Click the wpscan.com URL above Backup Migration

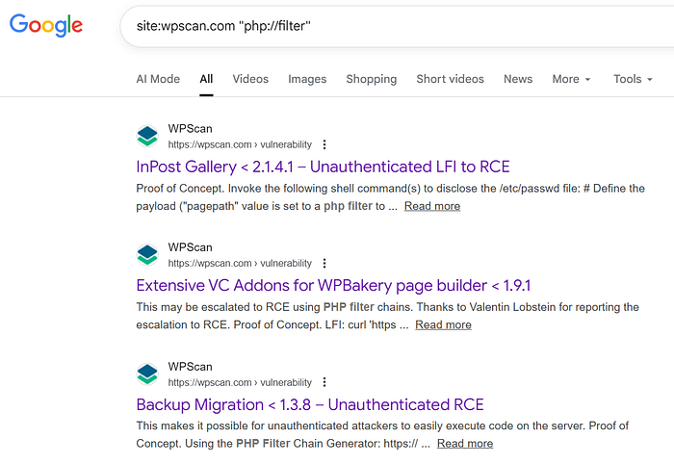click(x=240, y=382)
